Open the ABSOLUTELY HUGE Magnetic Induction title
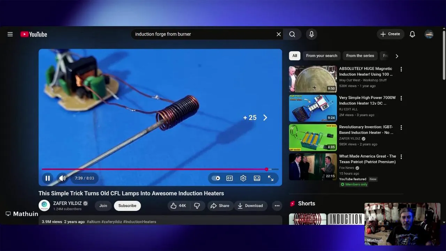Viewport: 446px width, 251px height. click(366, 71)
